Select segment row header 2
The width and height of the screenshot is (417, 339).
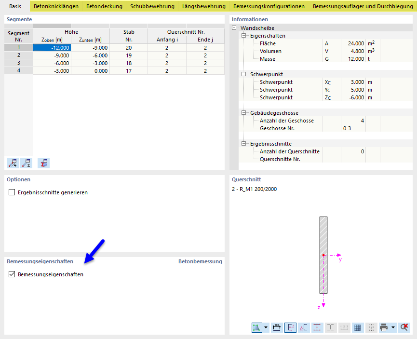tap(19, 55)
